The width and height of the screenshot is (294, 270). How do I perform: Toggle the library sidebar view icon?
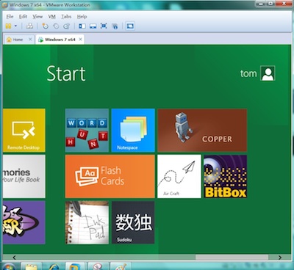coord(82,26)
